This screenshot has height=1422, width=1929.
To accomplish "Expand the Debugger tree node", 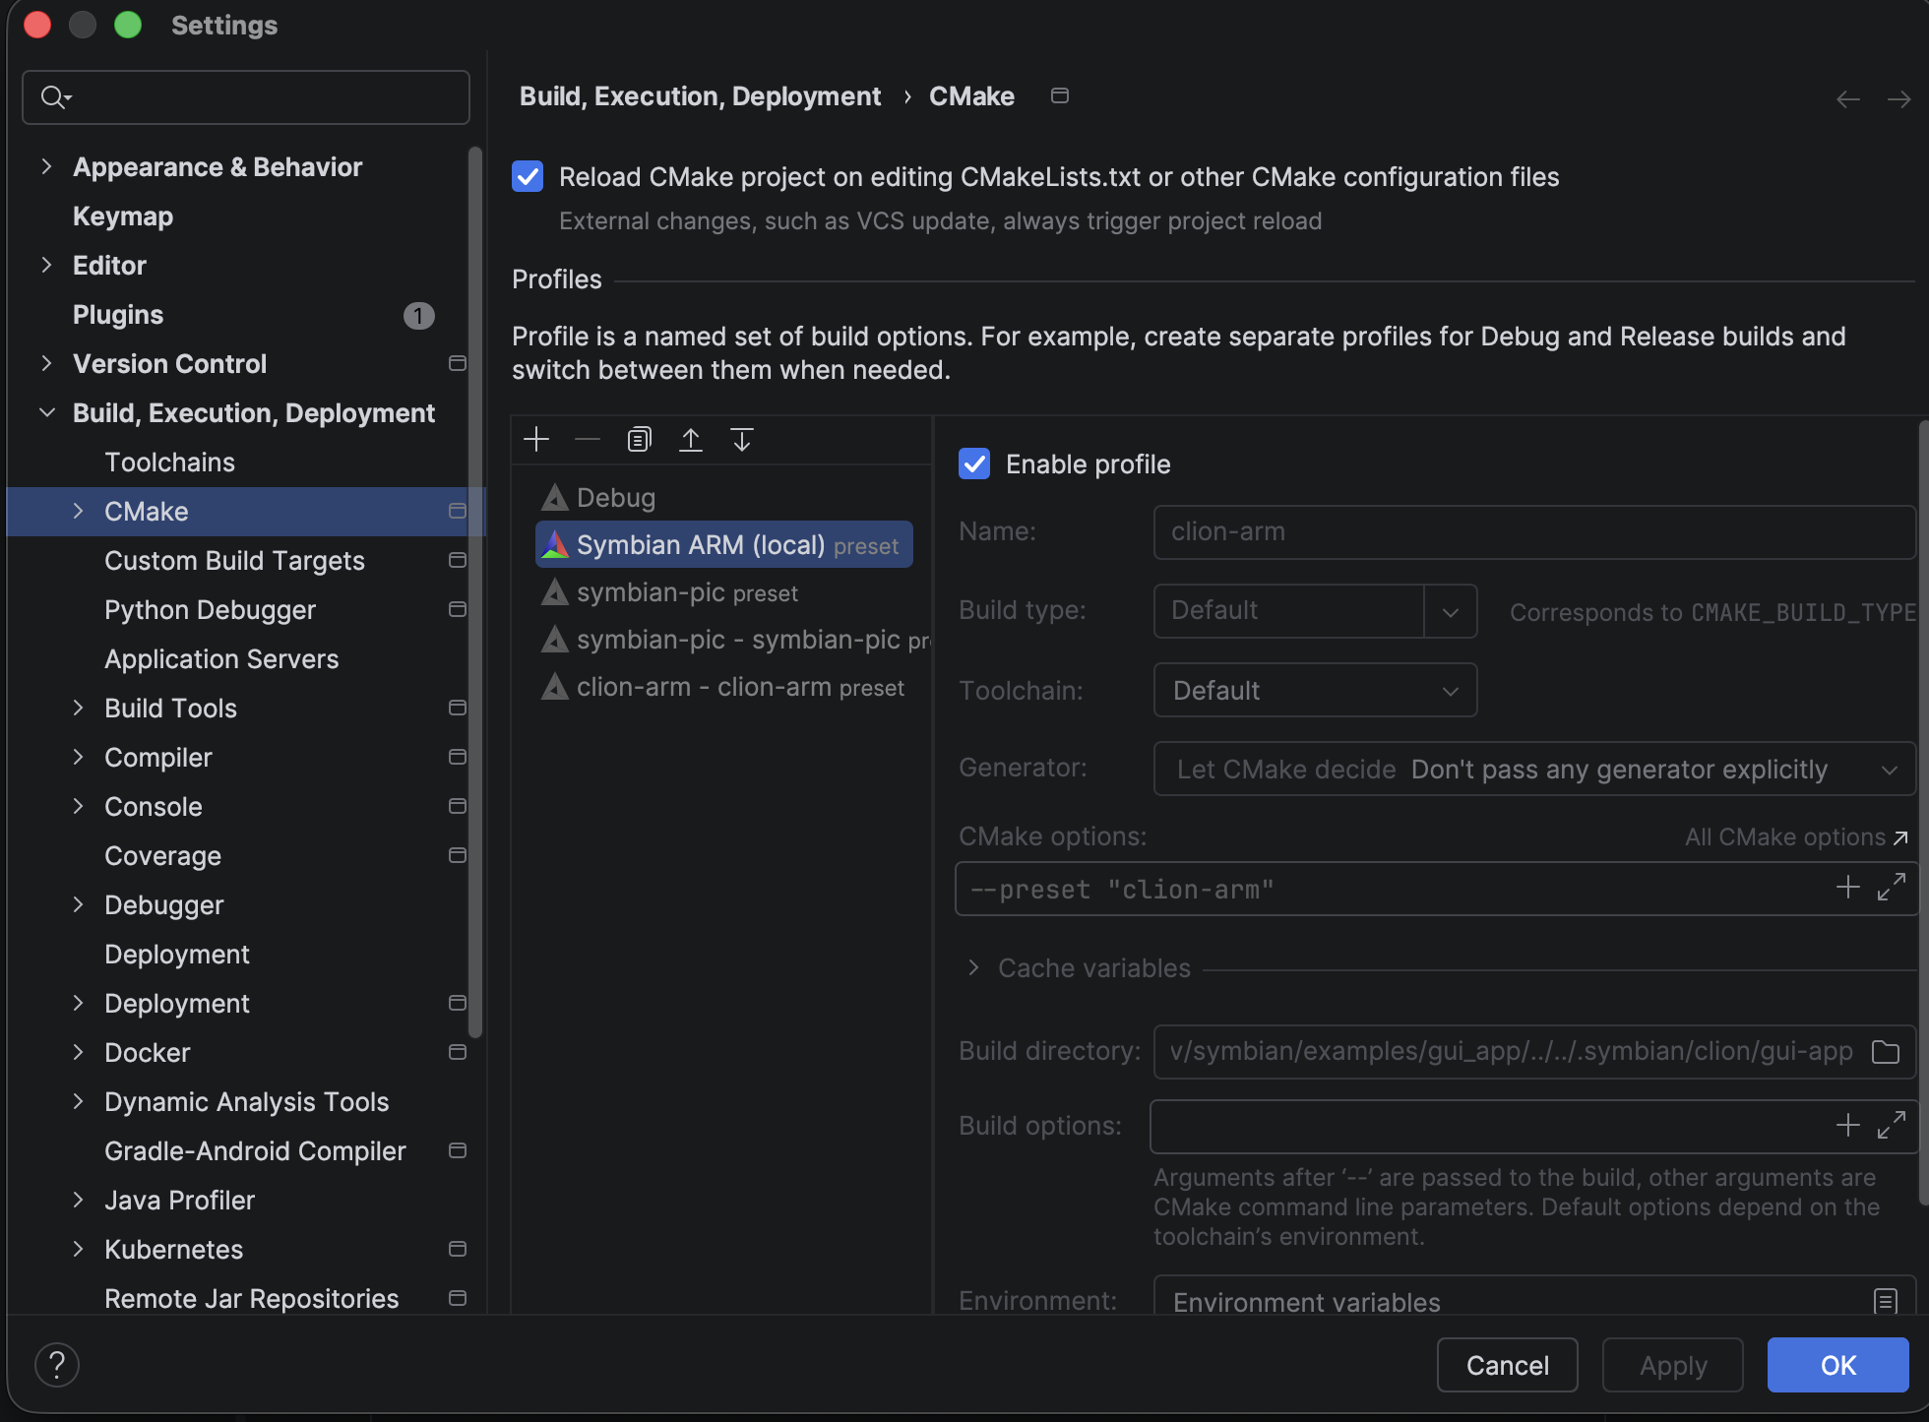I will (x=78, y=904).
